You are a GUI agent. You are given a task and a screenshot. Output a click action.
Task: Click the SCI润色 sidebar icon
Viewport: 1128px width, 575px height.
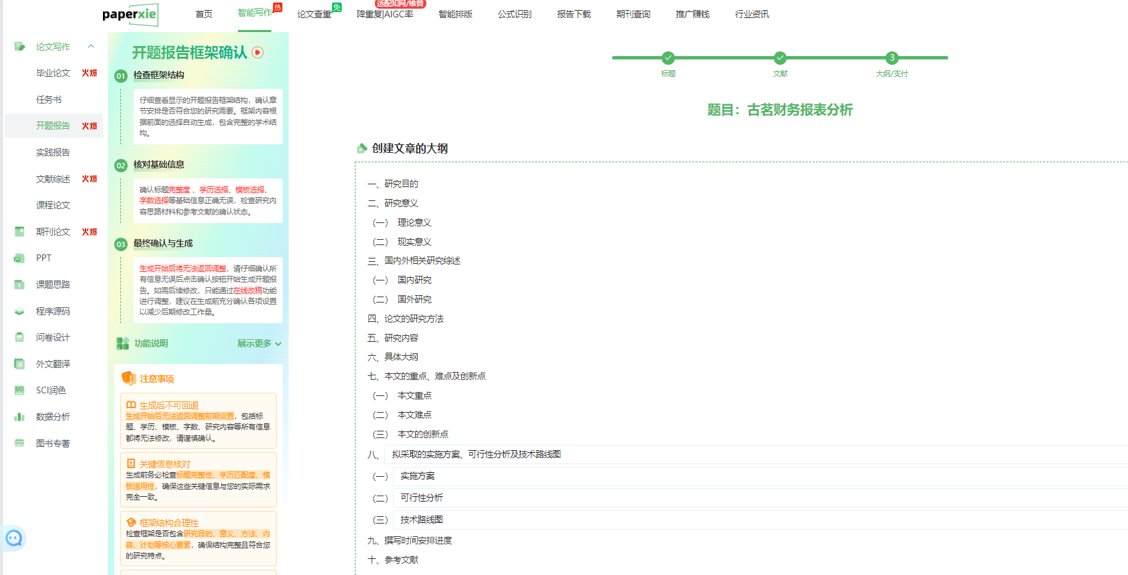pos(19,390)
